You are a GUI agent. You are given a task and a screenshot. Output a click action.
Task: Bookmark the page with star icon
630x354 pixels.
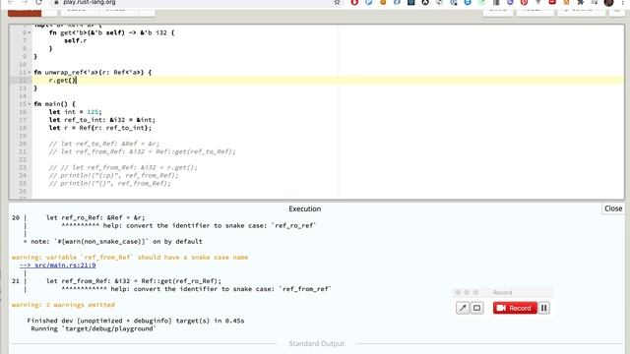click(337, 2)
